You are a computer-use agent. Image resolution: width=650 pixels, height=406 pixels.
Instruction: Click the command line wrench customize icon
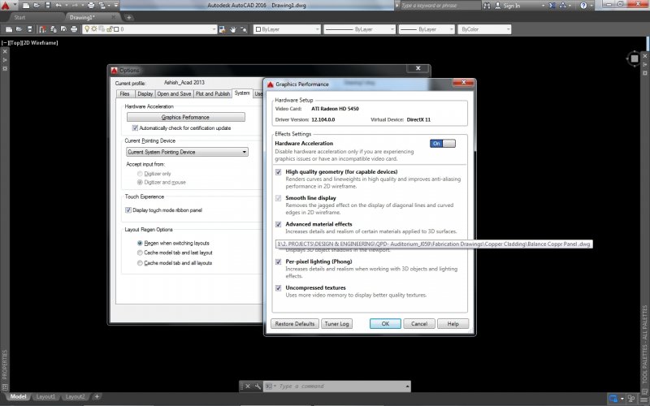coord(258,387)
